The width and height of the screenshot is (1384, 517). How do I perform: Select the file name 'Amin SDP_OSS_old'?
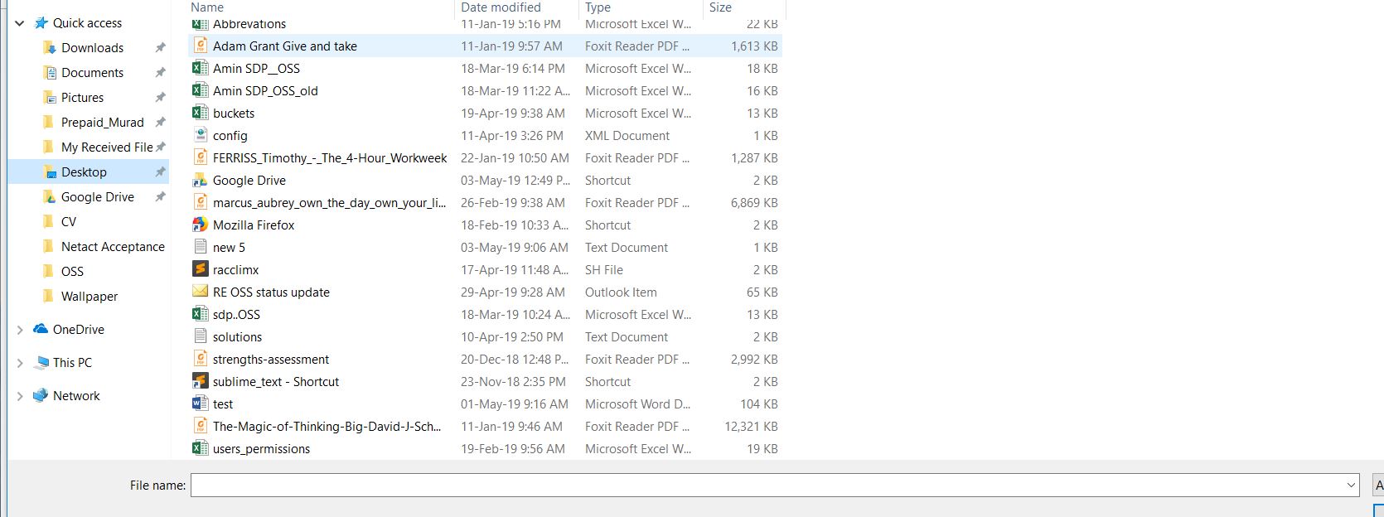pyautogui.click(x=265, y=91)
